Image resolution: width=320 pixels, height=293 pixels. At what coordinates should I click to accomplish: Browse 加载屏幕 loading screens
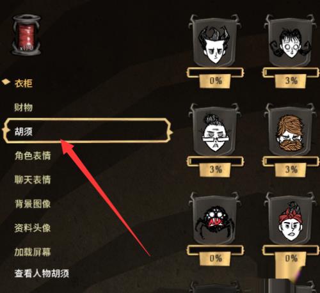[x=33, y=252]
